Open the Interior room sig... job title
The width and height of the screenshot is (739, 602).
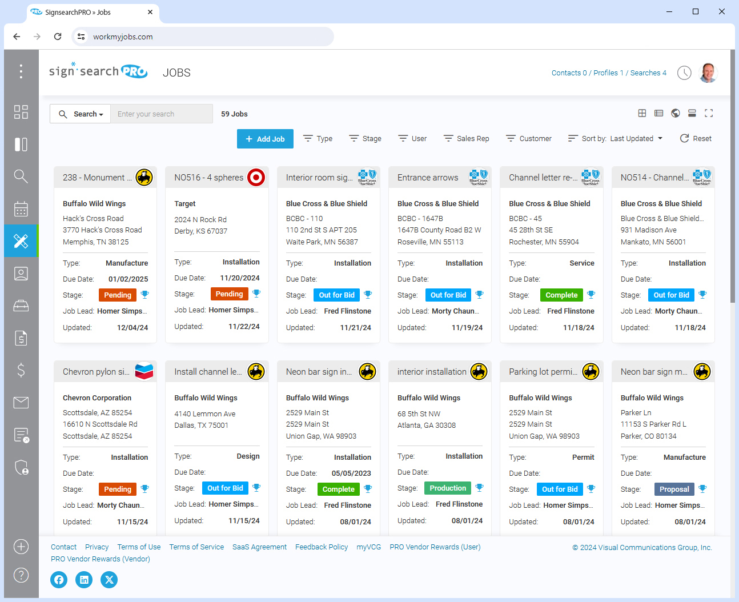tap(319, 178)
